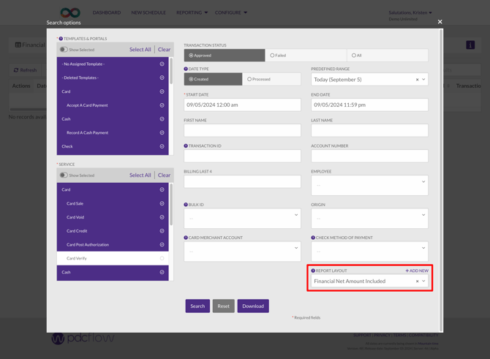Clear the Report Layout selection
The image size is (490, 359).
(417, 281)
